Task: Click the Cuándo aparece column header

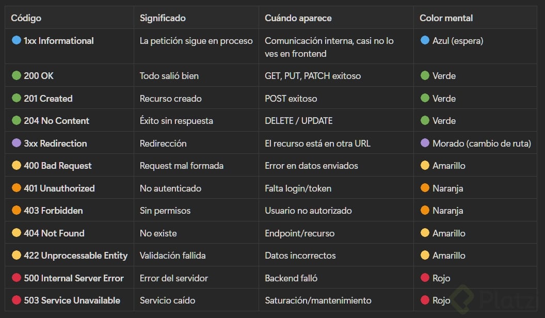Action: (x=298, y=18)
